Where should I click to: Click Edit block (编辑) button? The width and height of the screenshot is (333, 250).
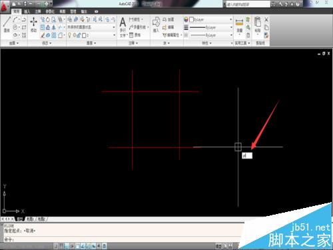(168, 27)
